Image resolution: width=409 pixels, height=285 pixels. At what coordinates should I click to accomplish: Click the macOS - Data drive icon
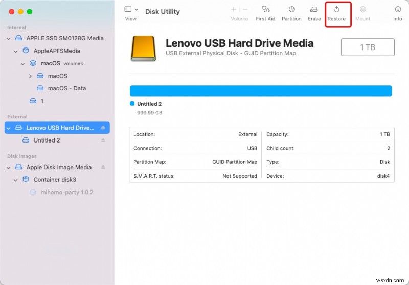(40, 88)
